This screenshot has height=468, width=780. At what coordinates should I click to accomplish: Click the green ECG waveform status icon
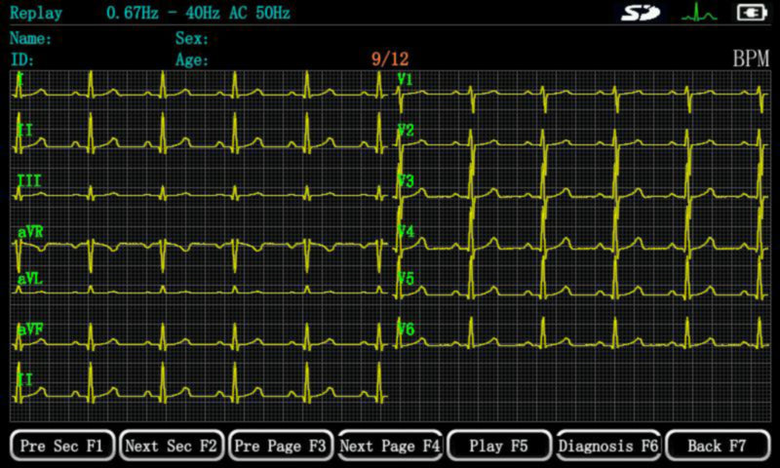699,13
